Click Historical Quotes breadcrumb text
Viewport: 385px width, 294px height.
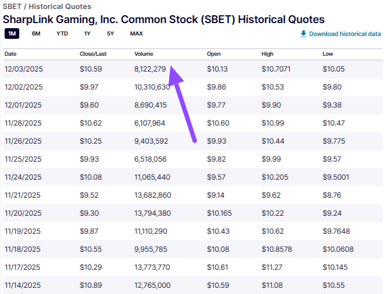point(60,6)
